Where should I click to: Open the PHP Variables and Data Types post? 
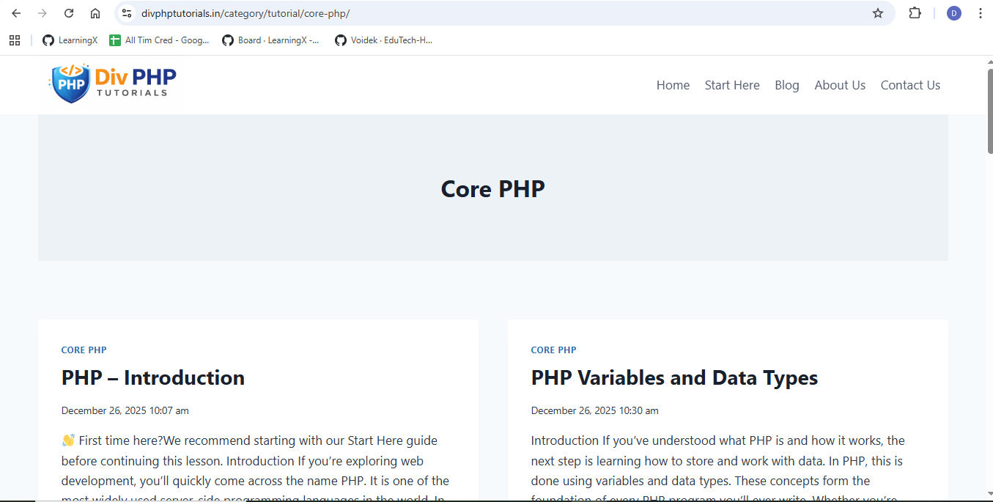pyautogui.click(x=674, y=377)
